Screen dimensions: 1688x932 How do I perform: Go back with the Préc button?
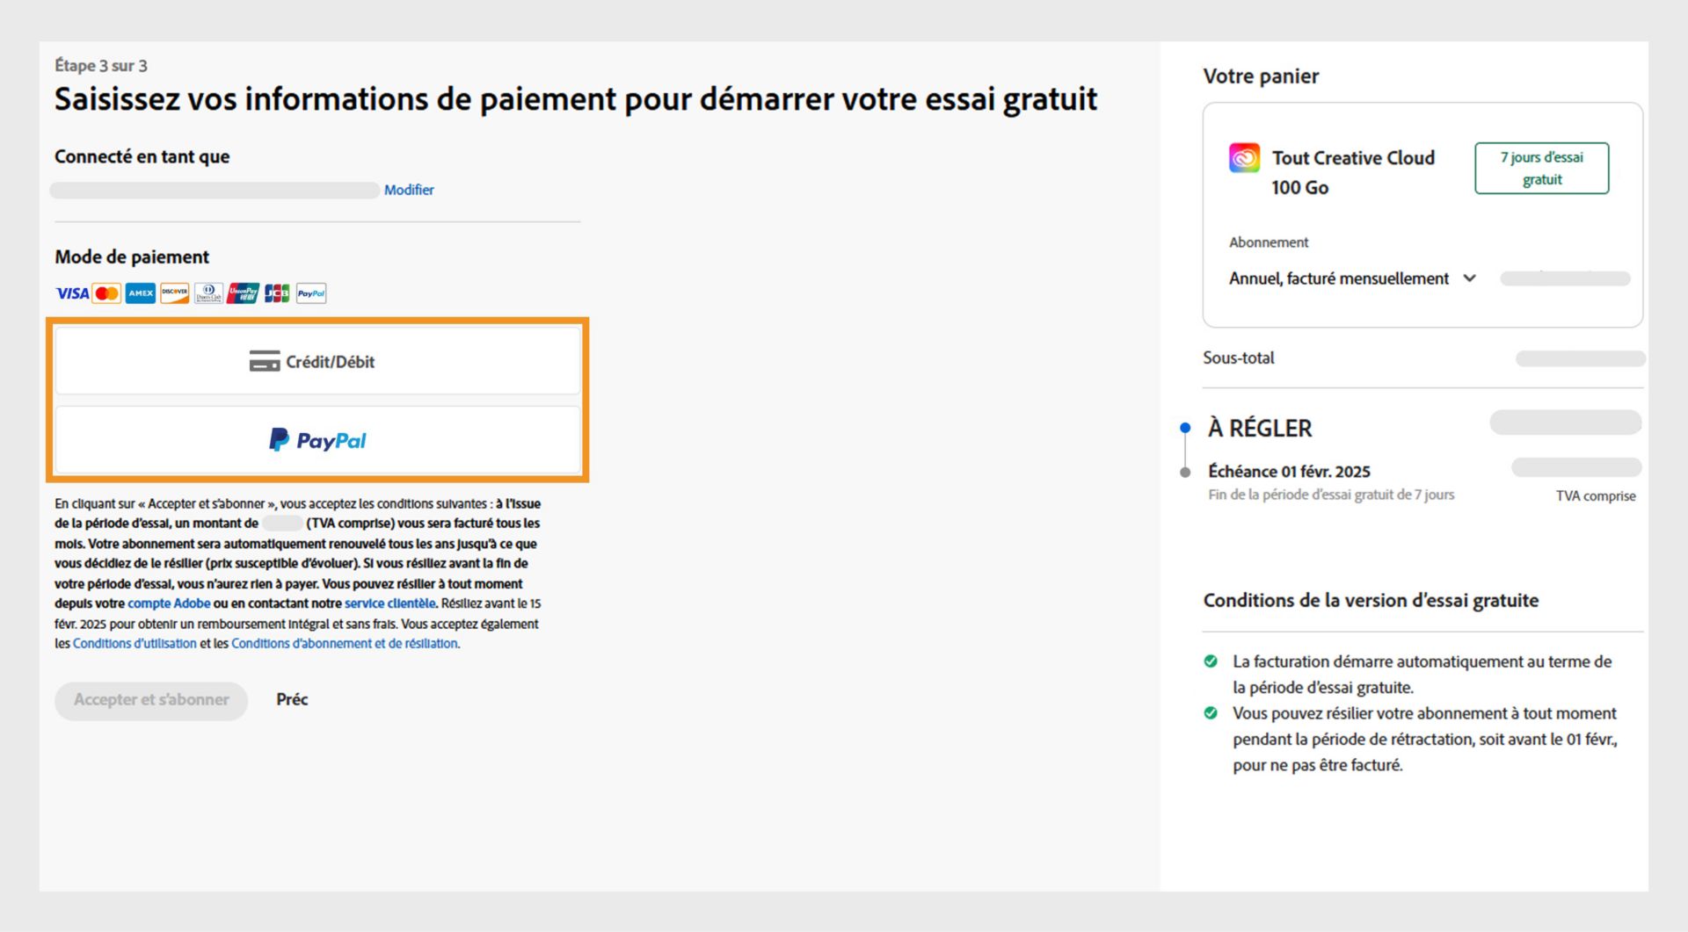tap(292, 700)
